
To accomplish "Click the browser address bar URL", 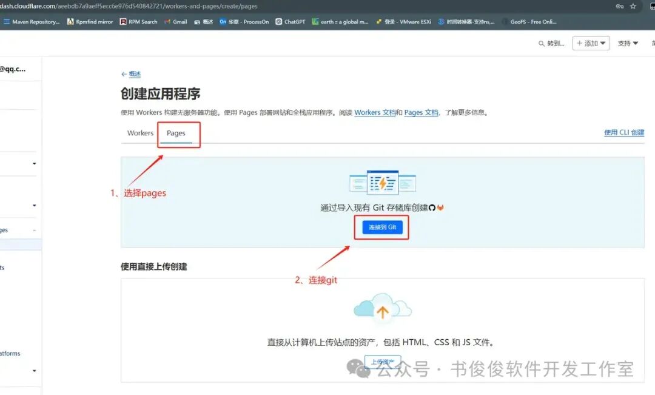I will click(129, 6).
